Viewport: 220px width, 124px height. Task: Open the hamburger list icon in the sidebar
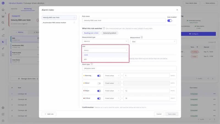click(x=3, y=55)
